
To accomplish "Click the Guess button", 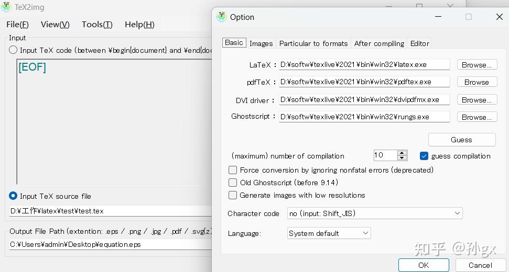I will [x=461, y=140].
